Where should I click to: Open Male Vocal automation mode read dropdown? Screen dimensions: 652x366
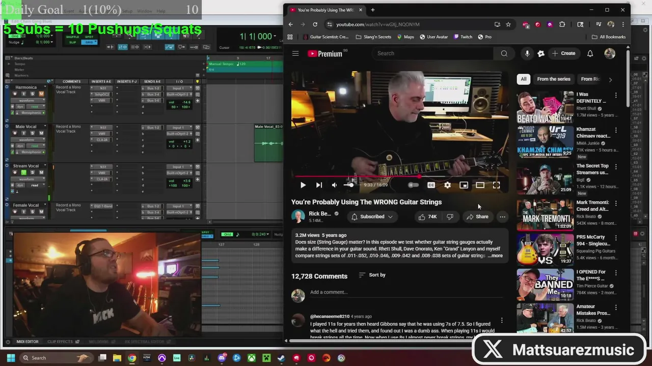tap(35, 146)
